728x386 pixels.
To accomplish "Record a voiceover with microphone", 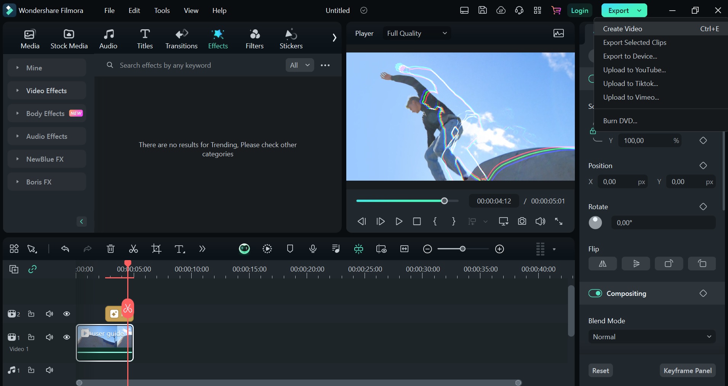I will 313,249.
